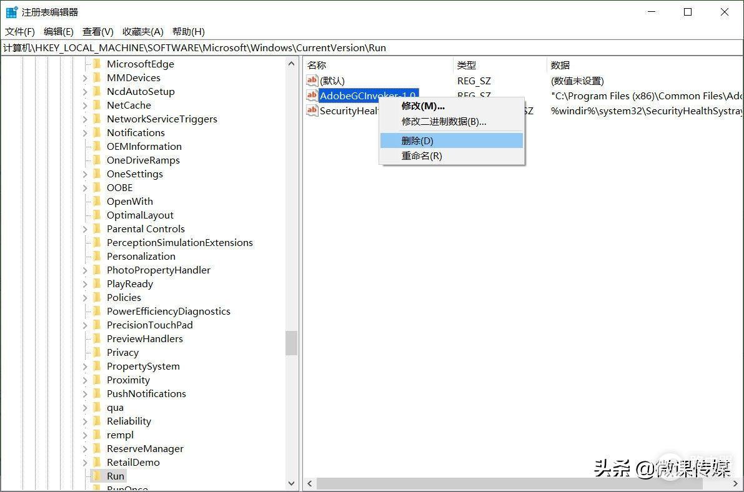This screenshot has width=744, height=492.
Task: Click the Run folder icon in tree
Action: point(97,476)
